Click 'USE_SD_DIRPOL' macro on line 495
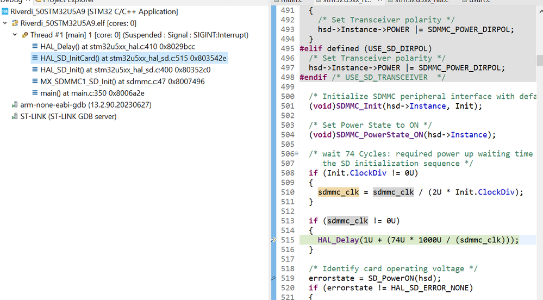This screenshot has height=300, width=543. 398,48
